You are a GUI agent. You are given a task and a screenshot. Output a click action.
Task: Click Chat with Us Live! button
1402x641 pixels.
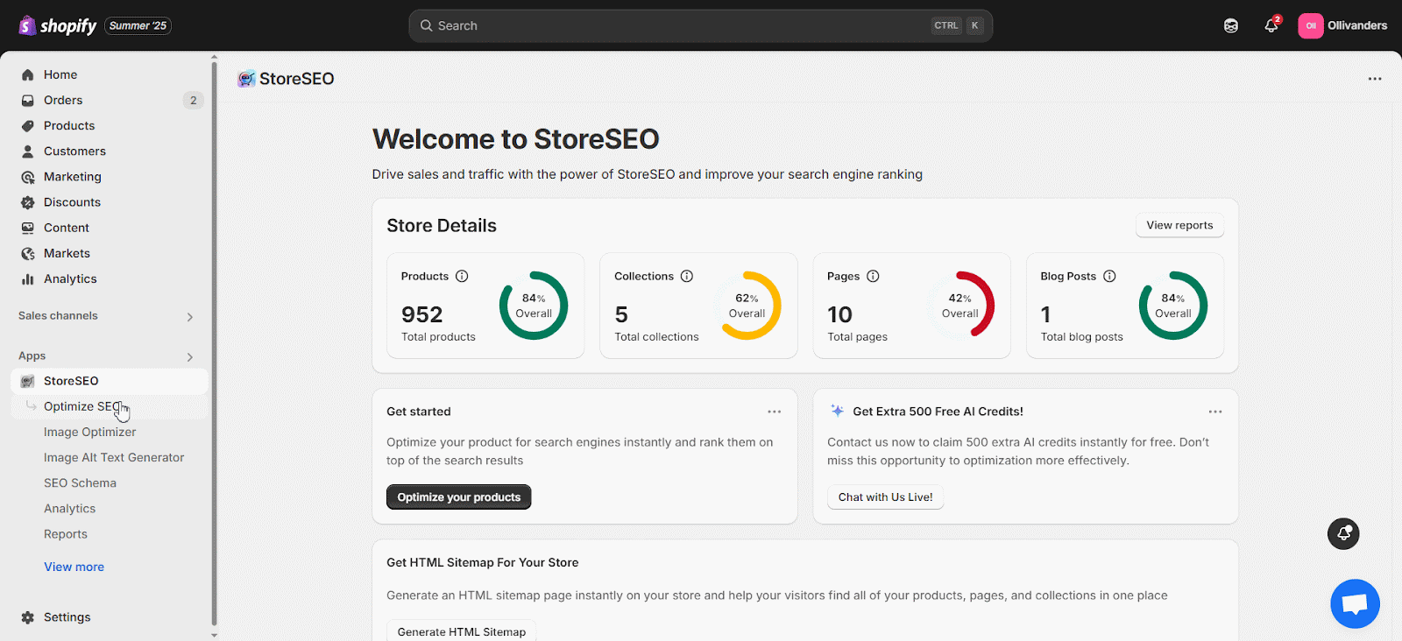(885, 497)
